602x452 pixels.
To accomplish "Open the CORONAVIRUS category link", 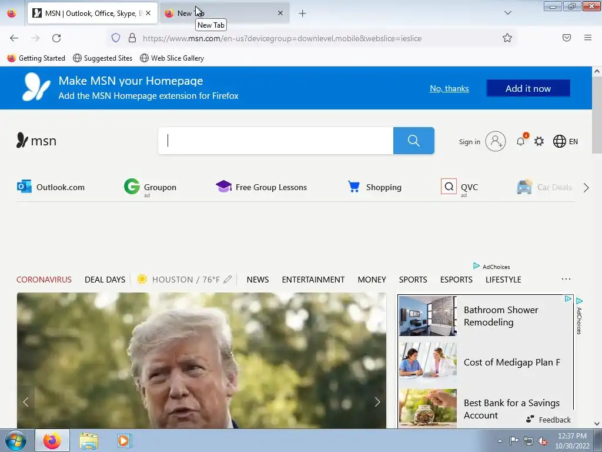I will click(x=44, y=280).
